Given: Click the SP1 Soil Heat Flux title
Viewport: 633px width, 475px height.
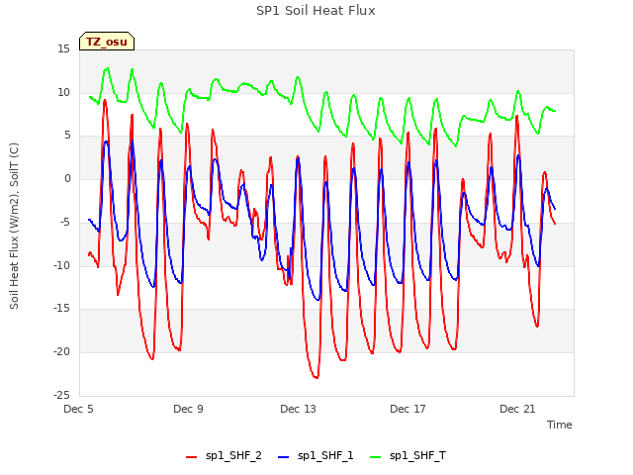Looking at the screenshot, I should pyautogui.click(x=316, y=11).
